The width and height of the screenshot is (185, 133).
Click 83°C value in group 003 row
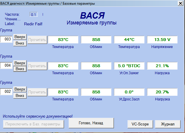63,40
